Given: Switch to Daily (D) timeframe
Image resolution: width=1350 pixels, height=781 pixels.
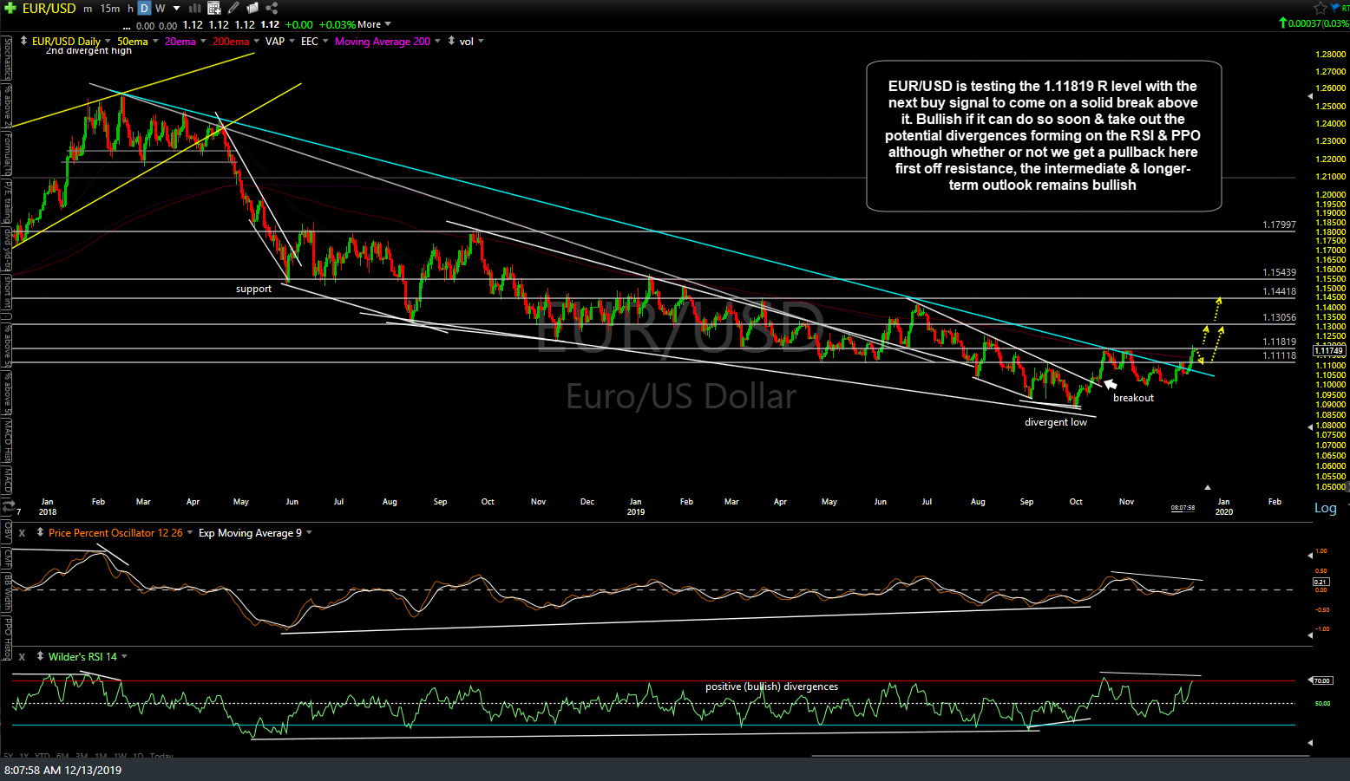Looking at the screenshot, I should pyautogui.click(x=144, y=8).
